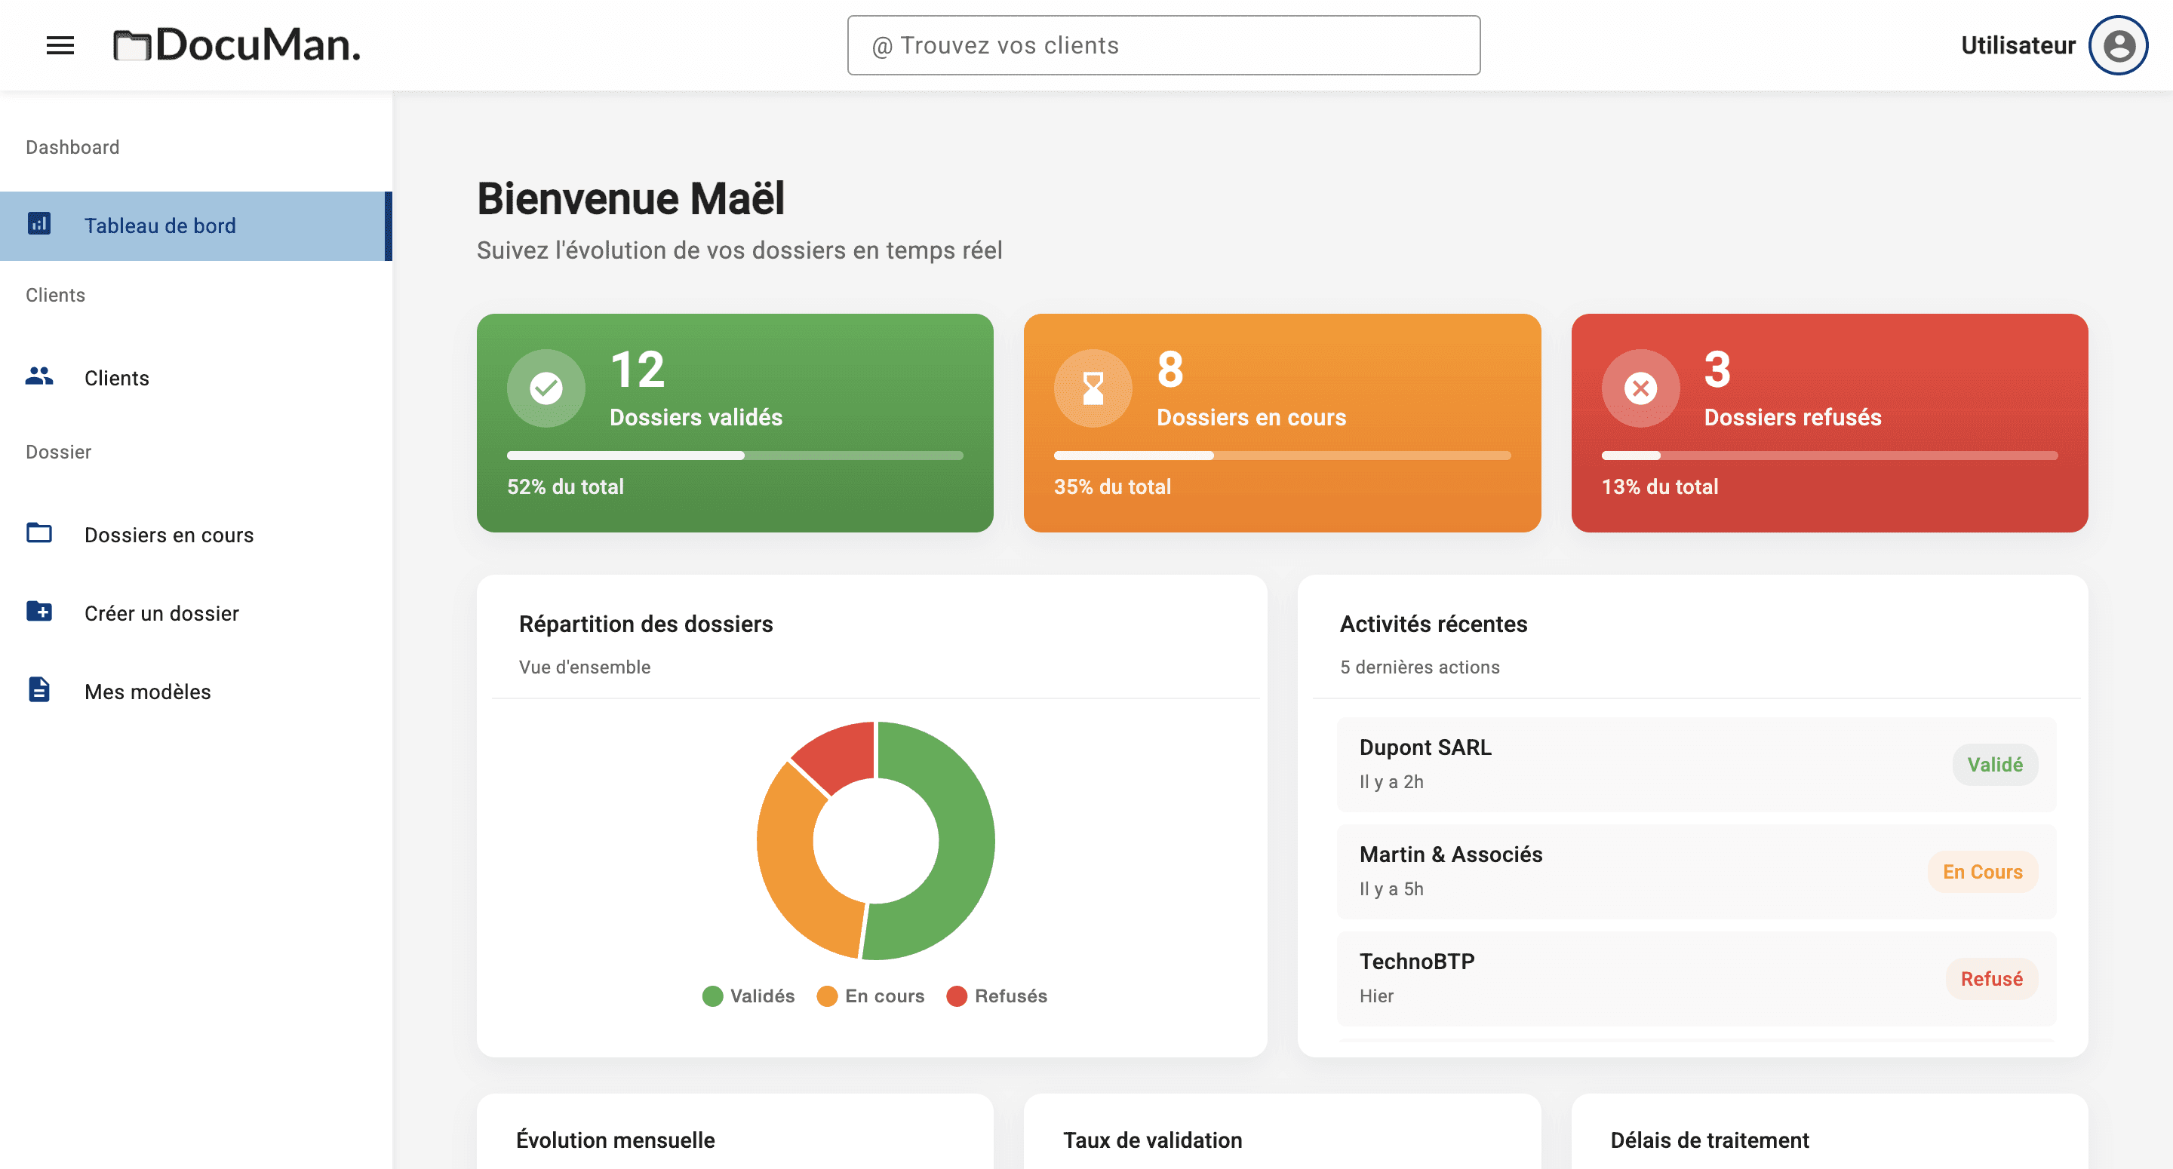
Task: Focus the Trouvez vos clients search field
Action: pyautogui.click(x=1163, y=45)
